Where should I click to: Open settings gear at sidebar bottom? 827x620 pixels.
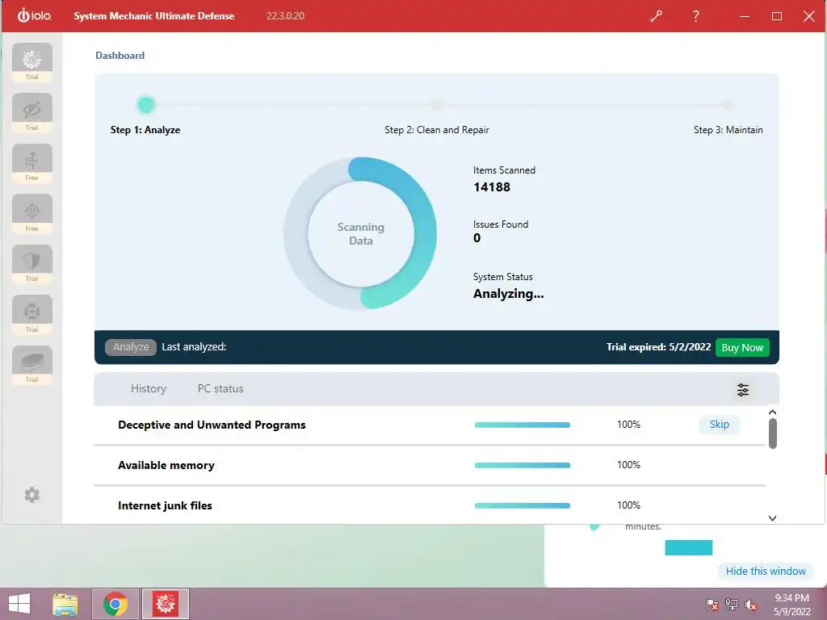click(x=31, y=495)
